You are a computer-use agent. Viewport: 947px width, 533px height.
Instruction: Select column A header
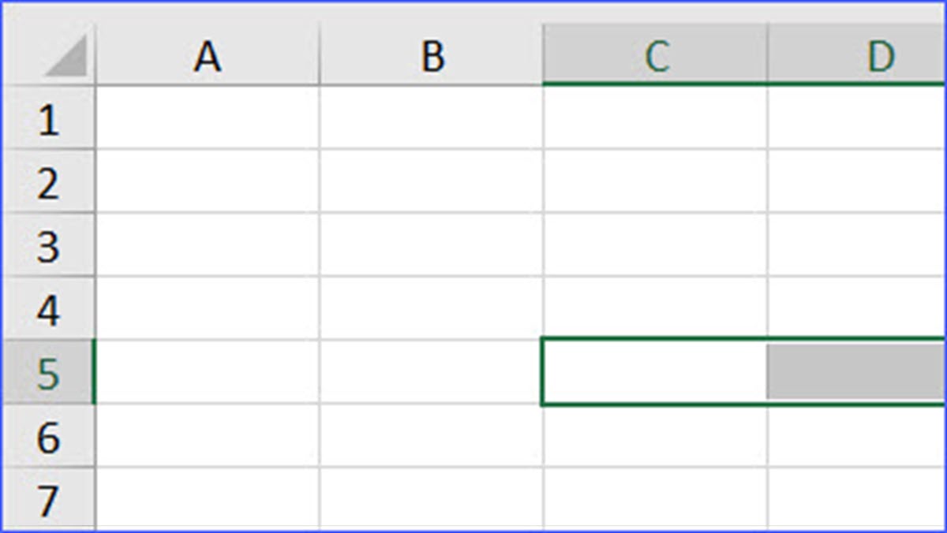pyautogui.click(x=207, y=57)
